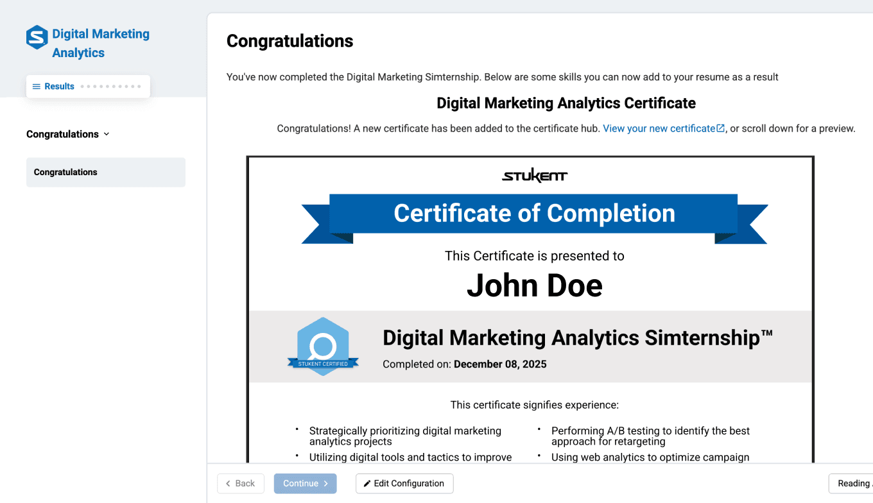Click the Back button
The width and height of the screenshot is (873, 503).
point(241,484)
